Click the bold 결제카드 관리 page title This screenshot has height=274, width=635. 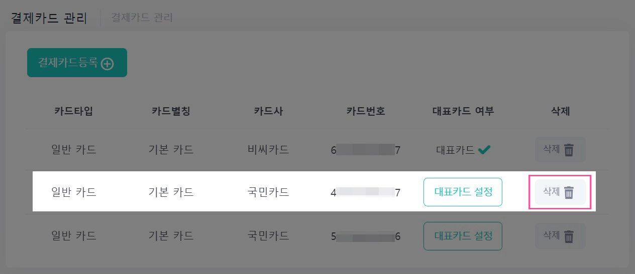[49, 19]
